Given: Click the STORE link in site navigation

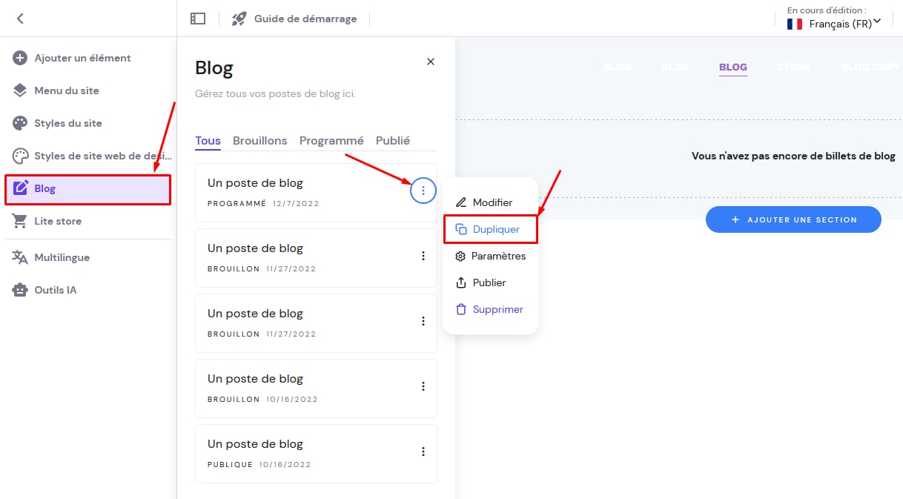Looking at the screenshot, I should pyautogui.click(x=793, y=67).
